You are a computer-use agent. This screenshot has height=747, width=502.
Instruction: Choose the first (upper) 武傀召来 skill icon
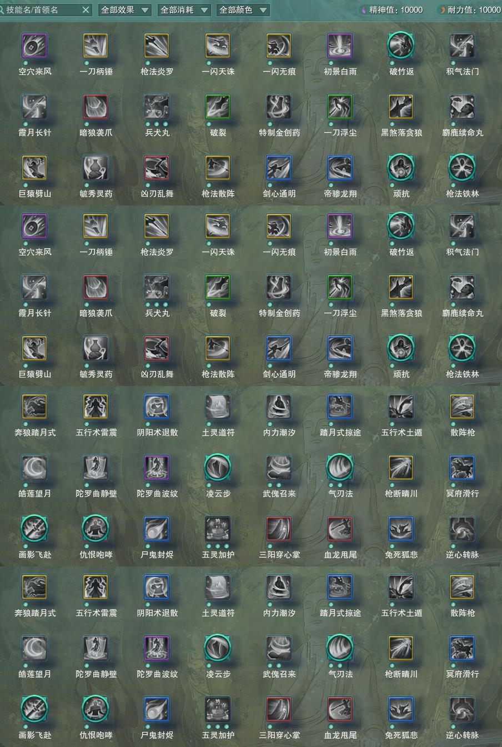(279, 468)
